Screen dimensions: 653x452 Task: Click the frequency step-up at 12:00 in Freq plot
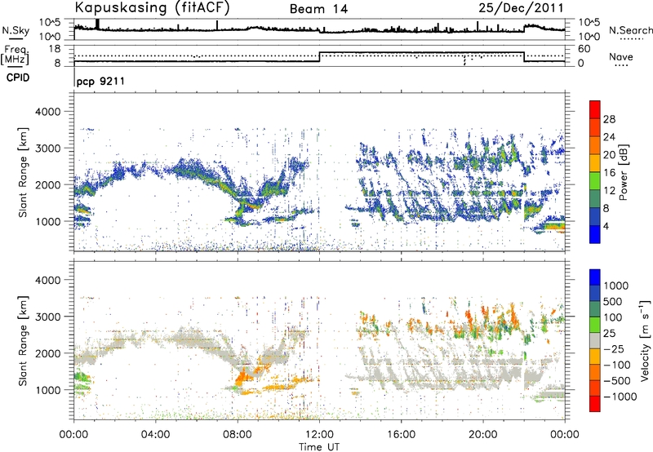pyautogui.click(x=319, y=57)
